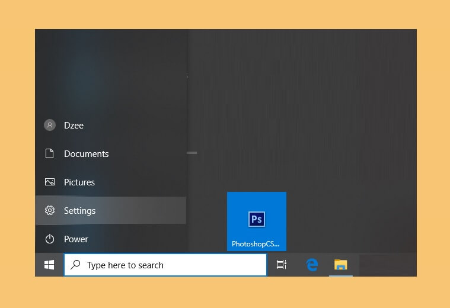Image resolution: width=450 pixels, height=308 pixels.
Task: Open the PhotoshopCS tile
Action: point(257,222)
